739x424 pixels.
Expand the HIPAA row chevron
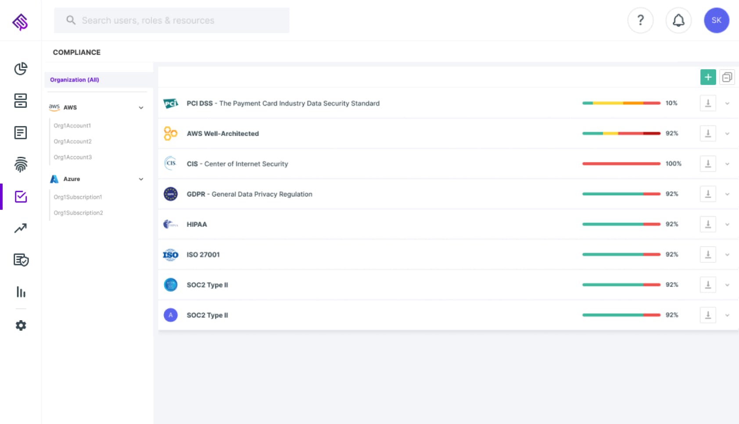click(727, 225)
